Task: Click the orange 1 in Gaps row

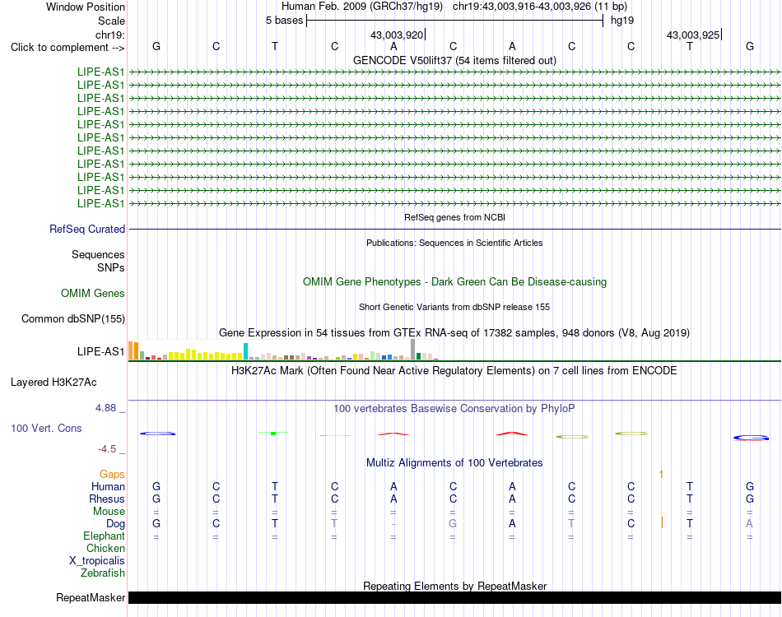Action: point(661,475)
